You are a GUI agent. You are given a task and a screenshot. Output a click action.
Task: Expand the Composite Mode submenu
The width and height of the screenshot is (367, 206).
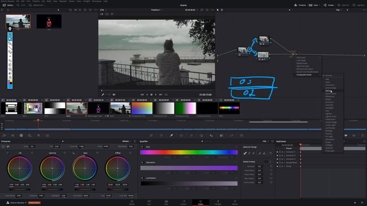307,75
